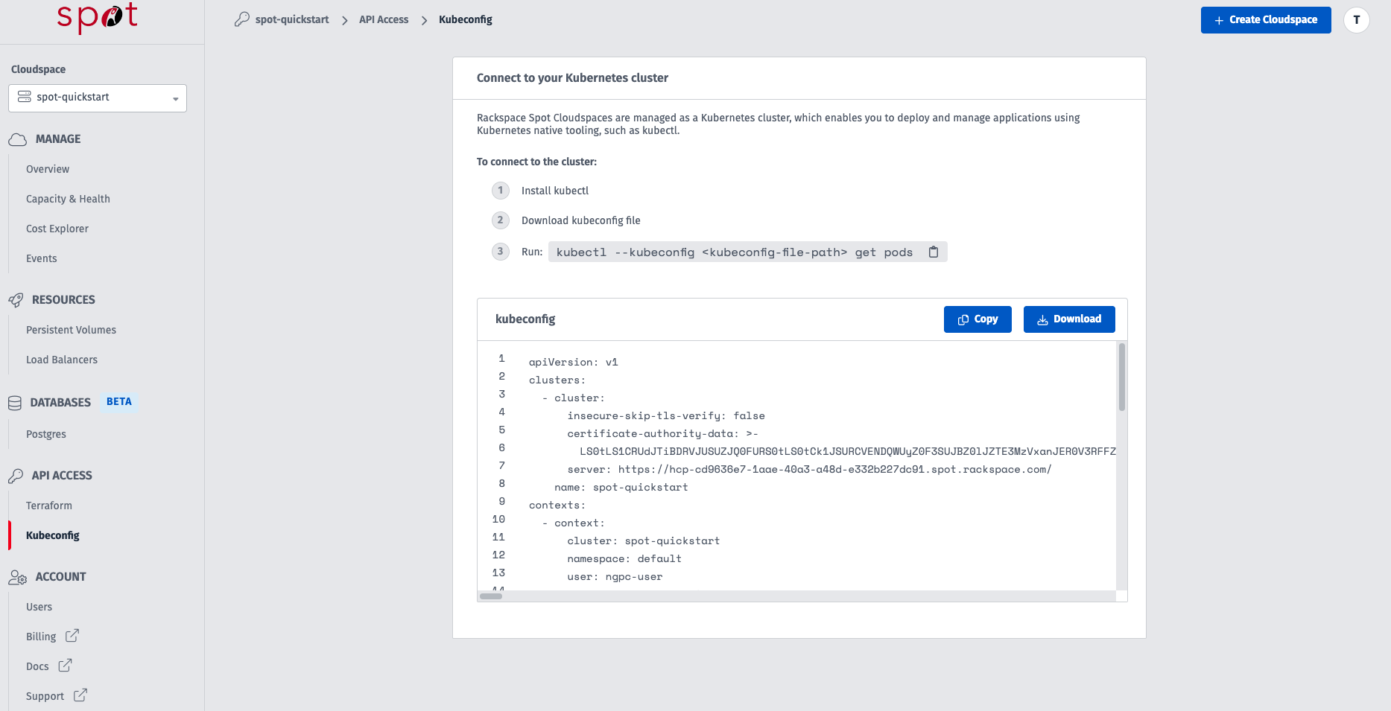Image resolution: width=1391 pixels, height=711 pixels.
Task: Go to Cost Explorer
Action: pyautogui.click(x=57, y=229)
